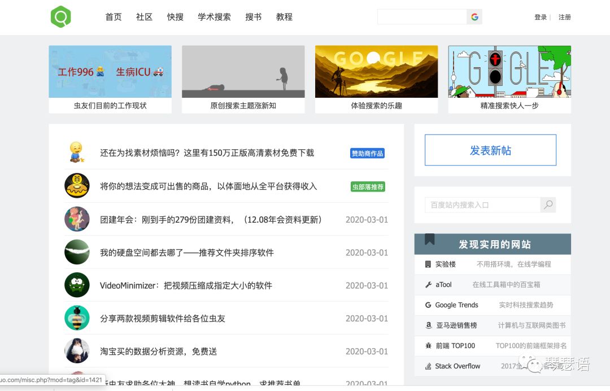Open the 首页 menu item
This screenshot has width=610, height=391.
coord(113,17)
